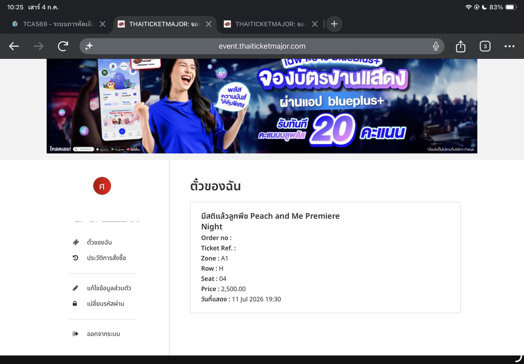Tap the address bar event.thaiticketmajor.com
524x364 pixels.
pyautogui.click(x=262, y=46)
